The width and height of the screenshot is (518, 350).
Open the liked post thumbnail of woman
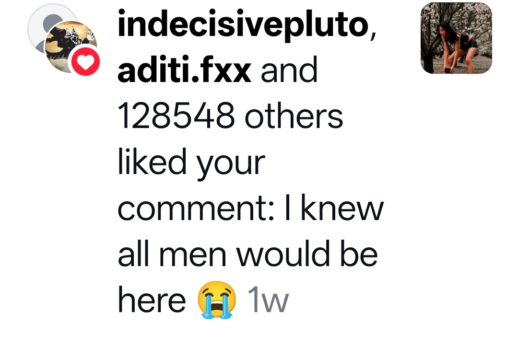pos(456,38)
